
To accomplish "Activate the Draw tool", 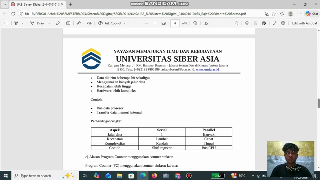I will tap(37, 23).
